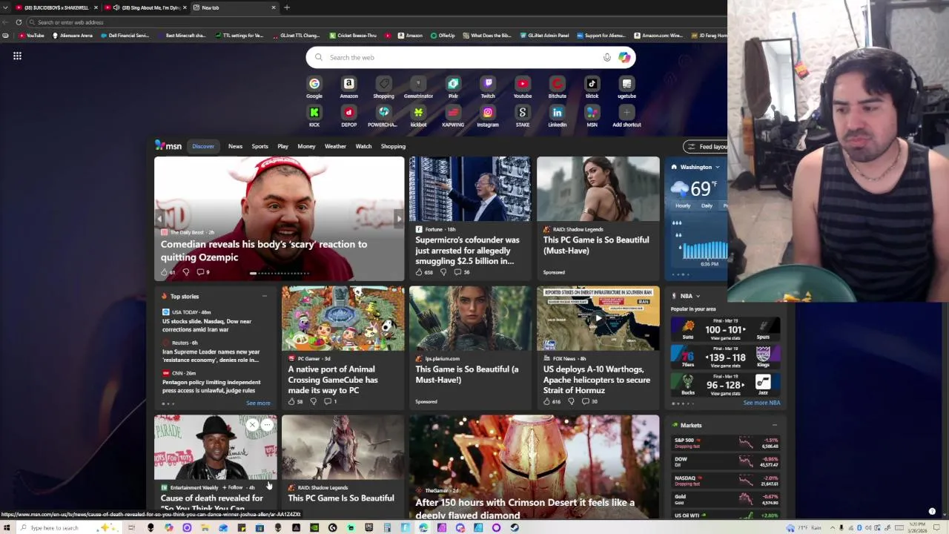Image resolution: width=949 pixels, height=534 pixels.
Task: Open US stocks slide USA TODAY headline
Action: (x=207, y=325)
